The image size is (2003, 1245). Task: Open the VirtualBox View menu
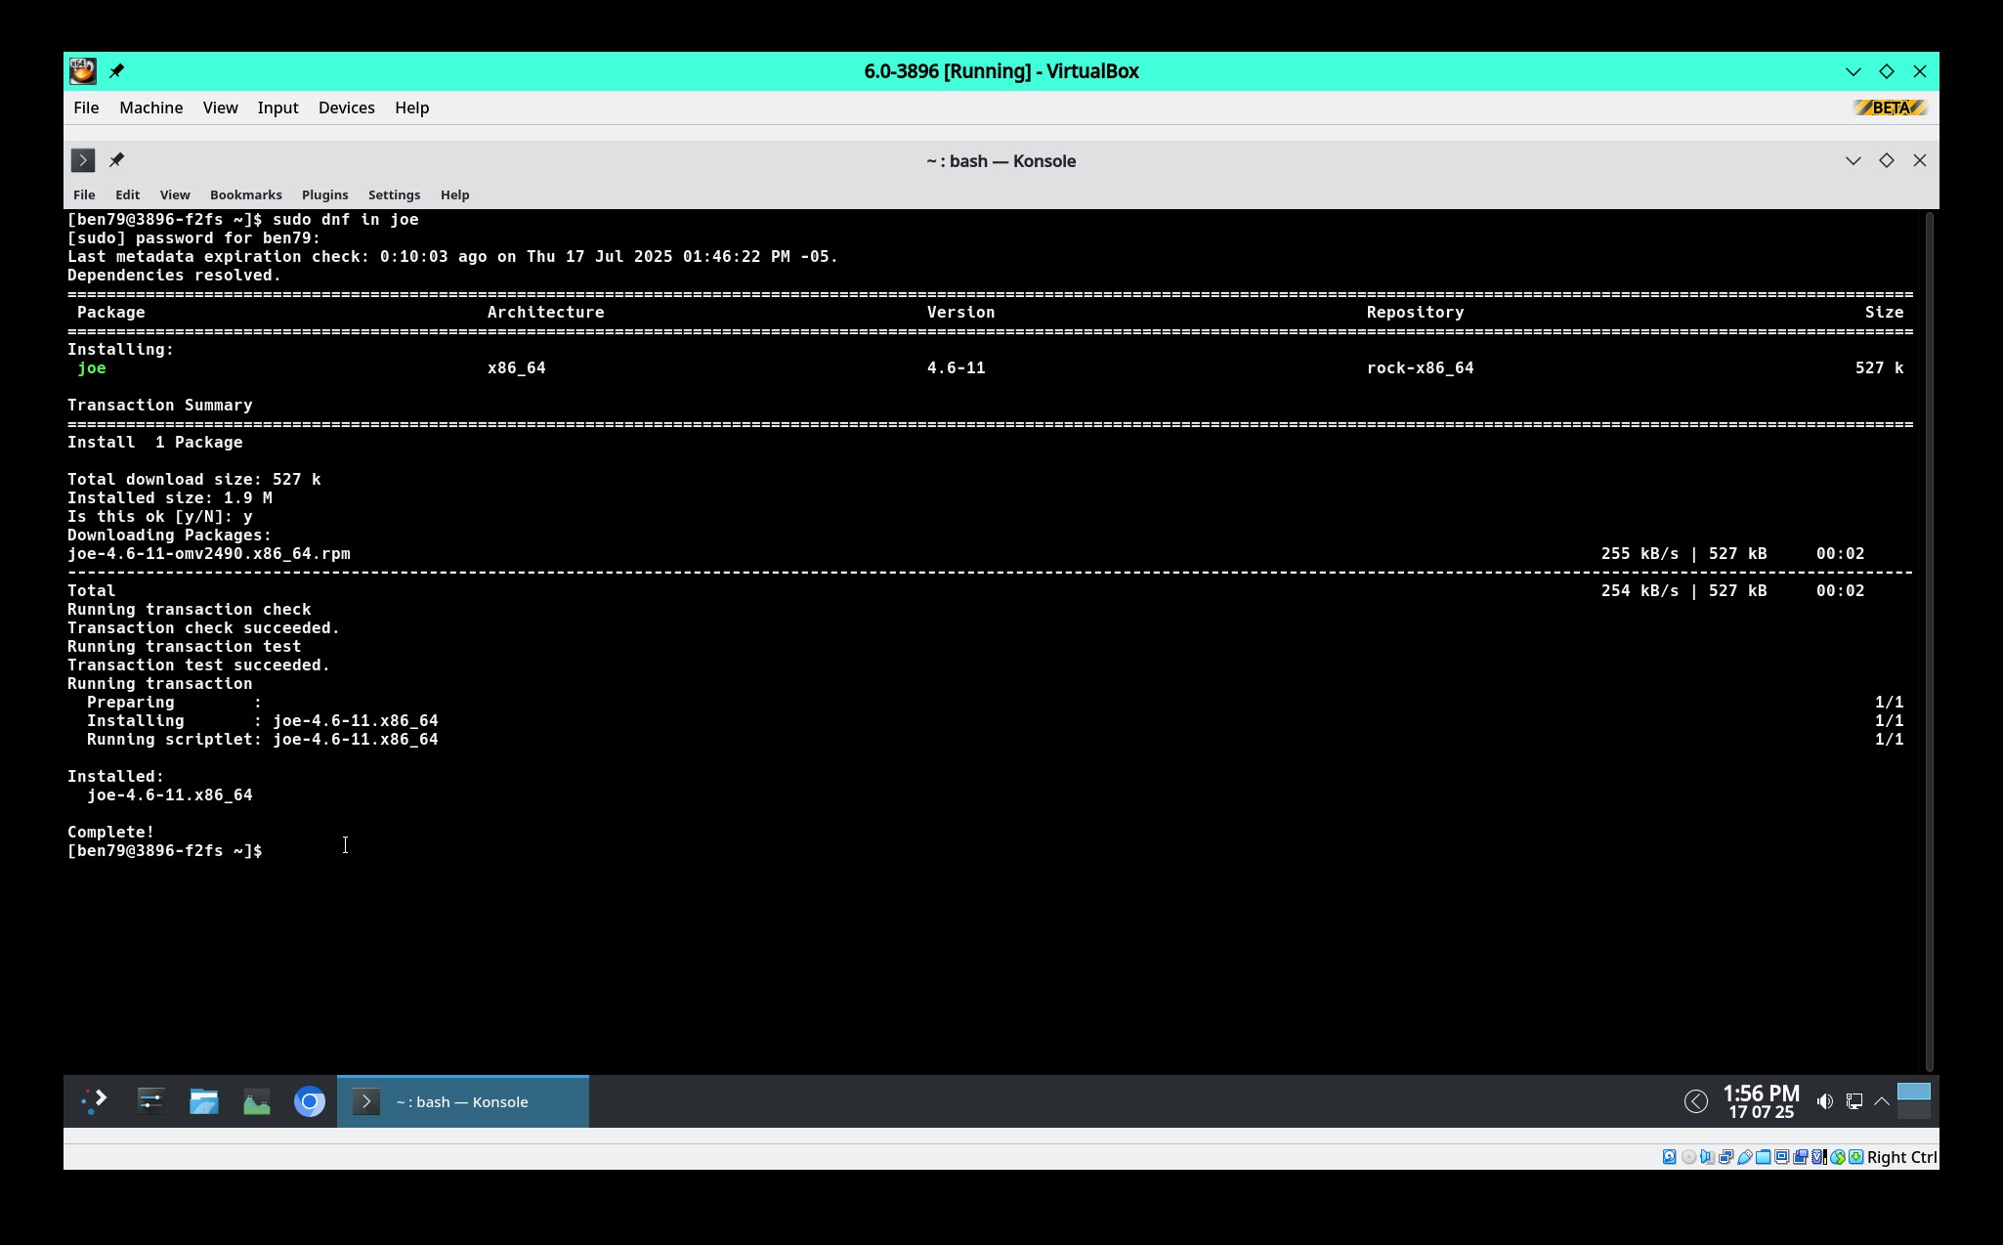(x=220, y=107)
